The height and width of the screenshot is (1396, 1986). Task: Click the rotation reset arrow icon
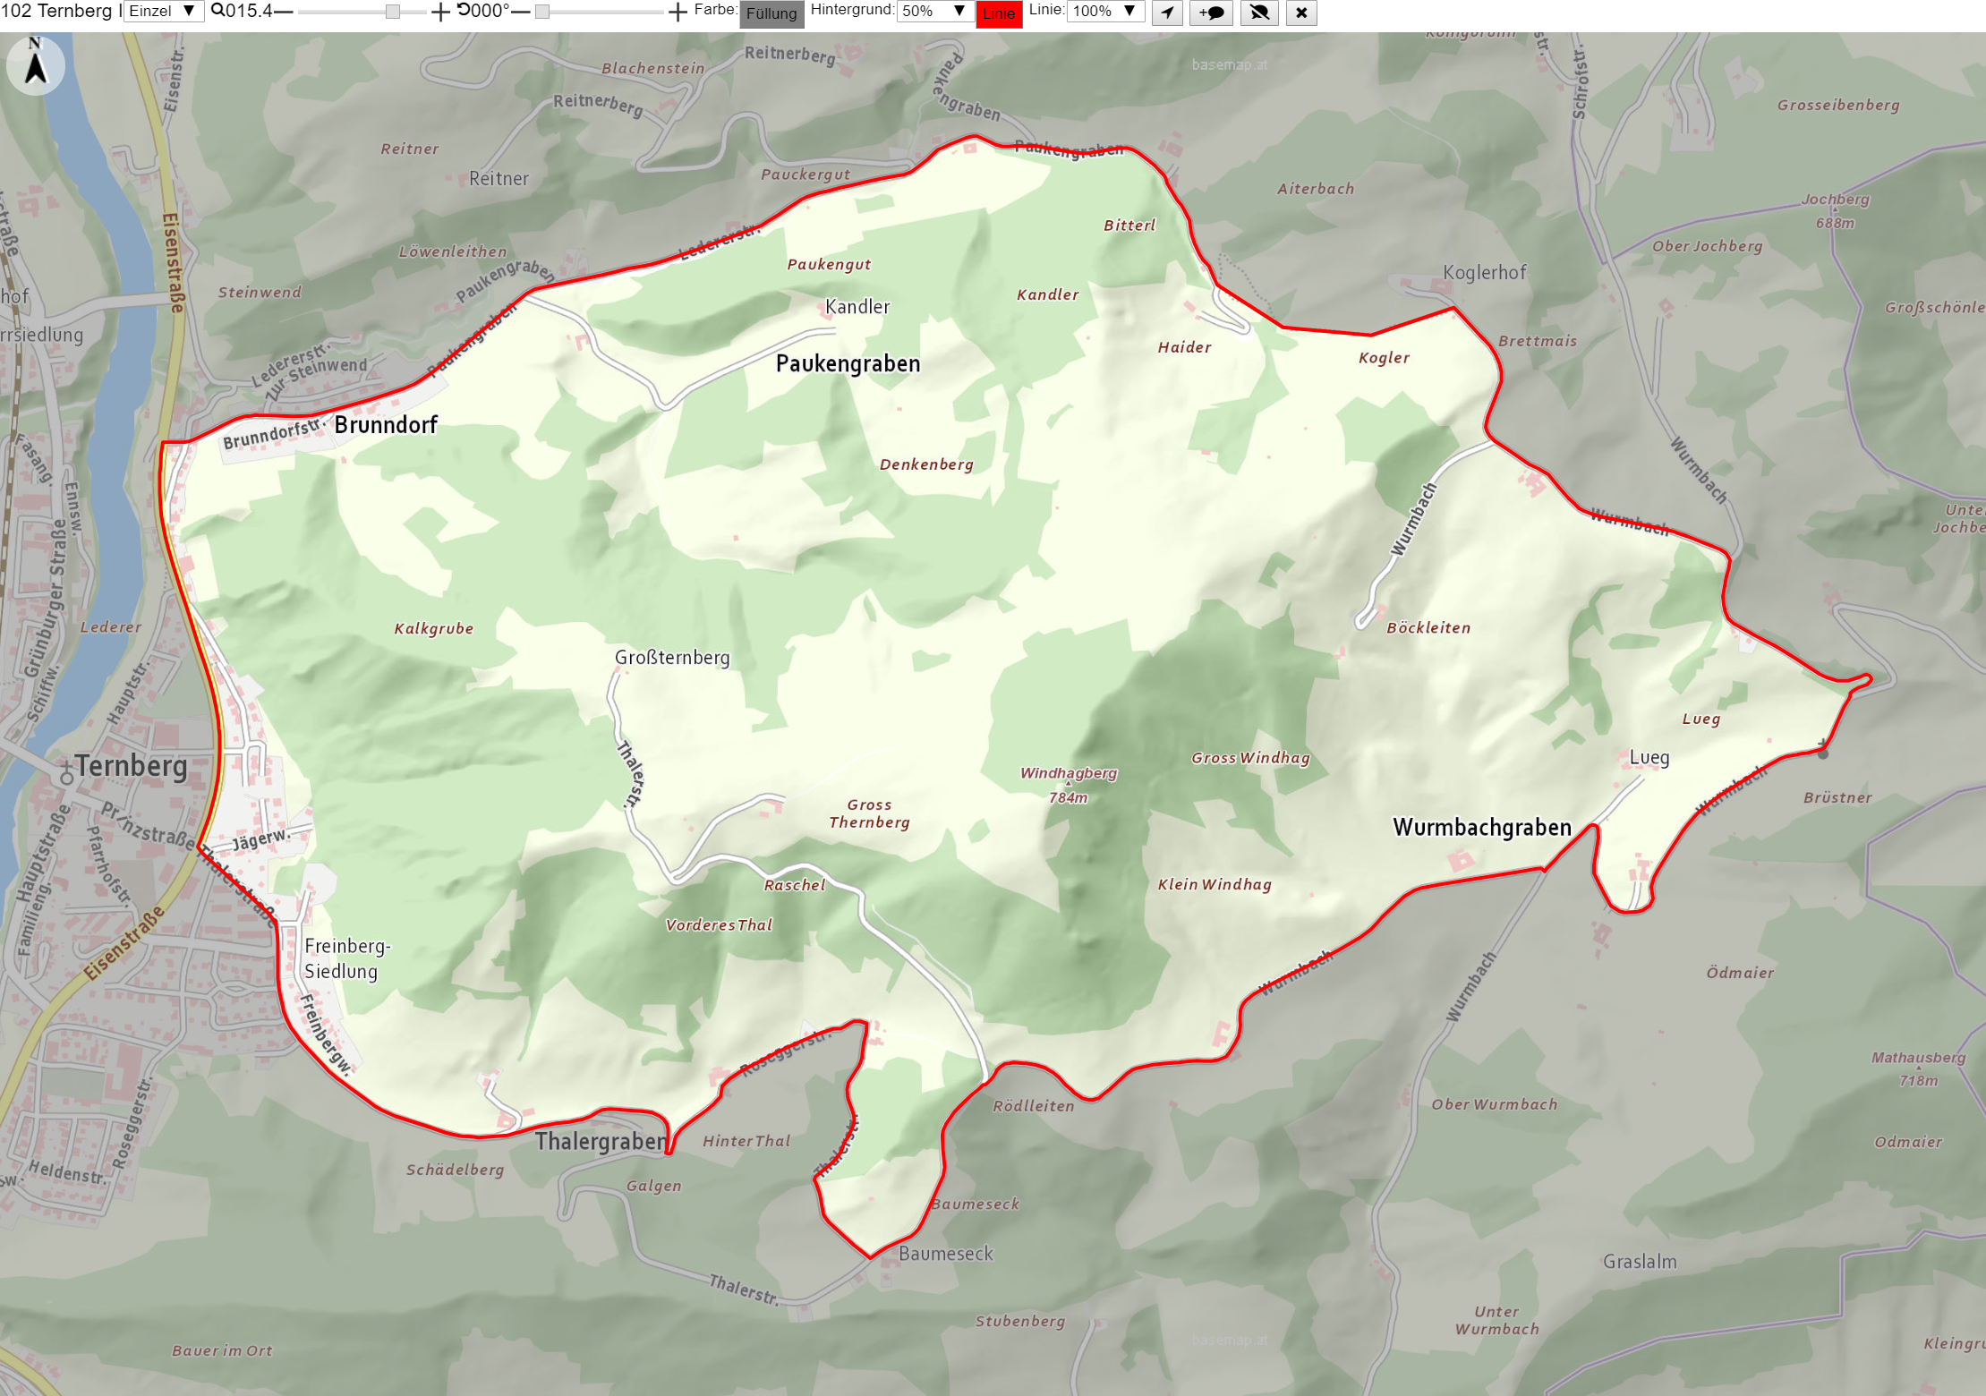click(x=464, y=10)
